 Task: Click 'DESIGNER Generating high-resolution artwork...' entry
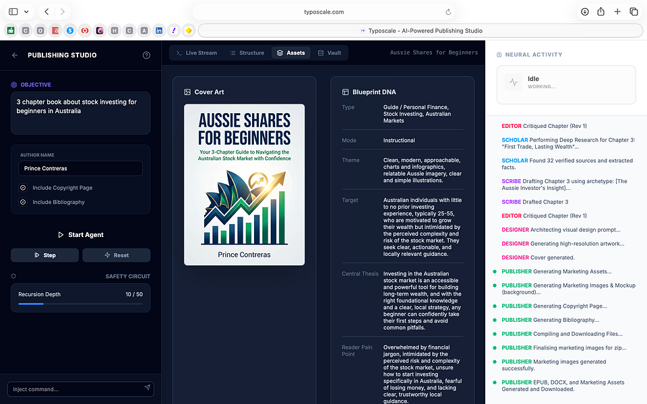tap(563, 244)
